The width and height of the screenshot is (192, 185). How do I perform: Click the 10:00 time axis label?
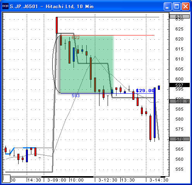click(77, 180)
